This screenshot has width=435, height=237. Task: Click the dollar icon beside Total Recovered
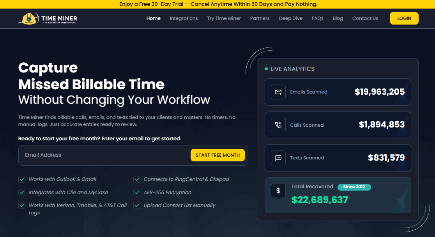point(278,191)
